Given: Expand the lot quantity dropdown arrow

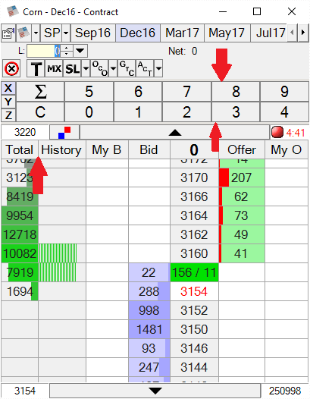Looking at the screenshot, I should pos(80,51).
